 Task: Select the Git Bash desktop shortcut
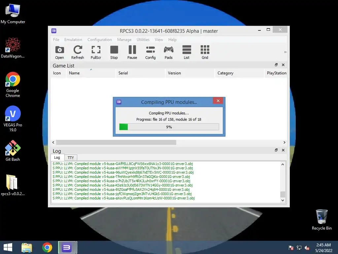coord(13,151)
